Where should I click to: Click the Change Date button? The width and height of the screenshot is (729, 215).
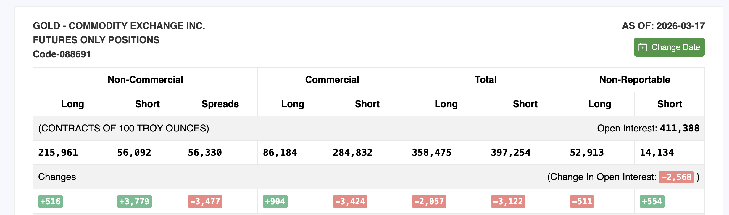(669, 47)
